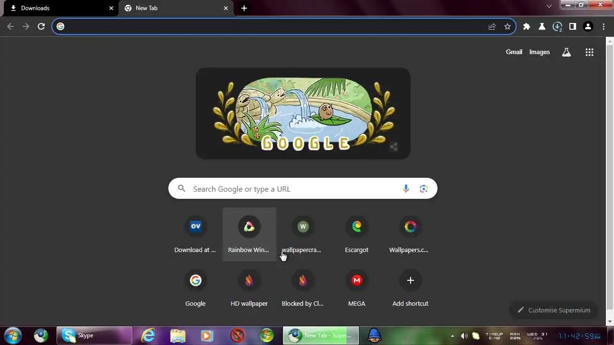Open Windows Media Player in taskbar
This screenshot has width=614, height=345.
click(x=207, y=335)
